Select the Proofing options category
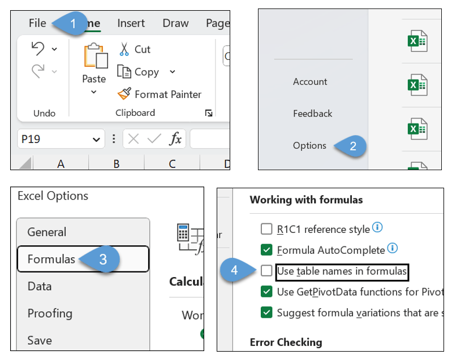The height and width of the screenshot is (359, 452). click(50, 313)
